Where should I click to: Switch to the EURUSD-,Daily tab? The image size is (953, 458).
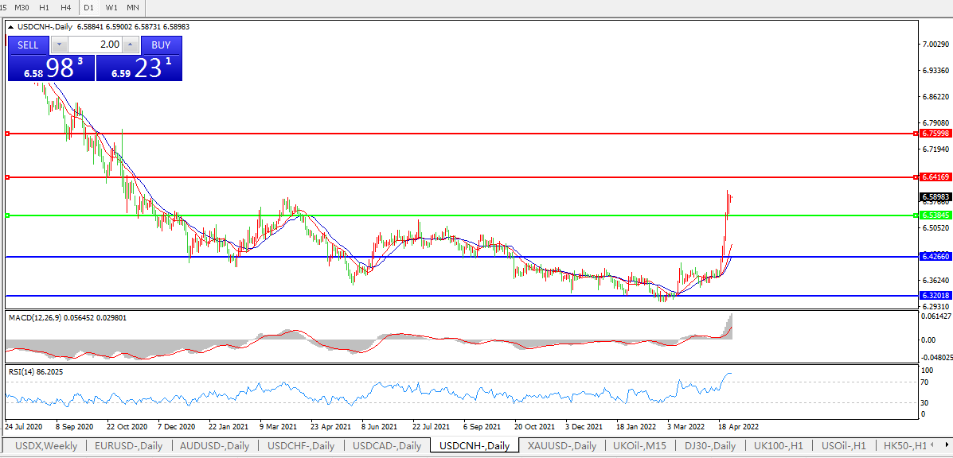pyautogui.click(x=128, y=446)
